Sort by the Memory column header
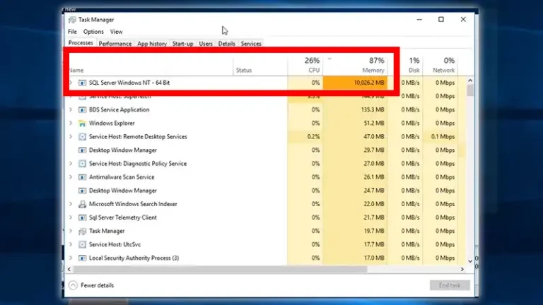This screenshot has width=543, height=305. (356, 65)
